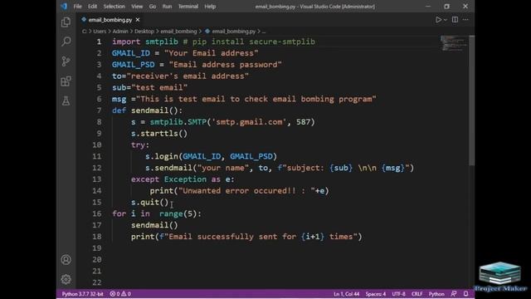Viewport: 531px width, 299px height.
Task: Click the breadcrumb ellipsis symbol
Action: [x=264, y=32]
